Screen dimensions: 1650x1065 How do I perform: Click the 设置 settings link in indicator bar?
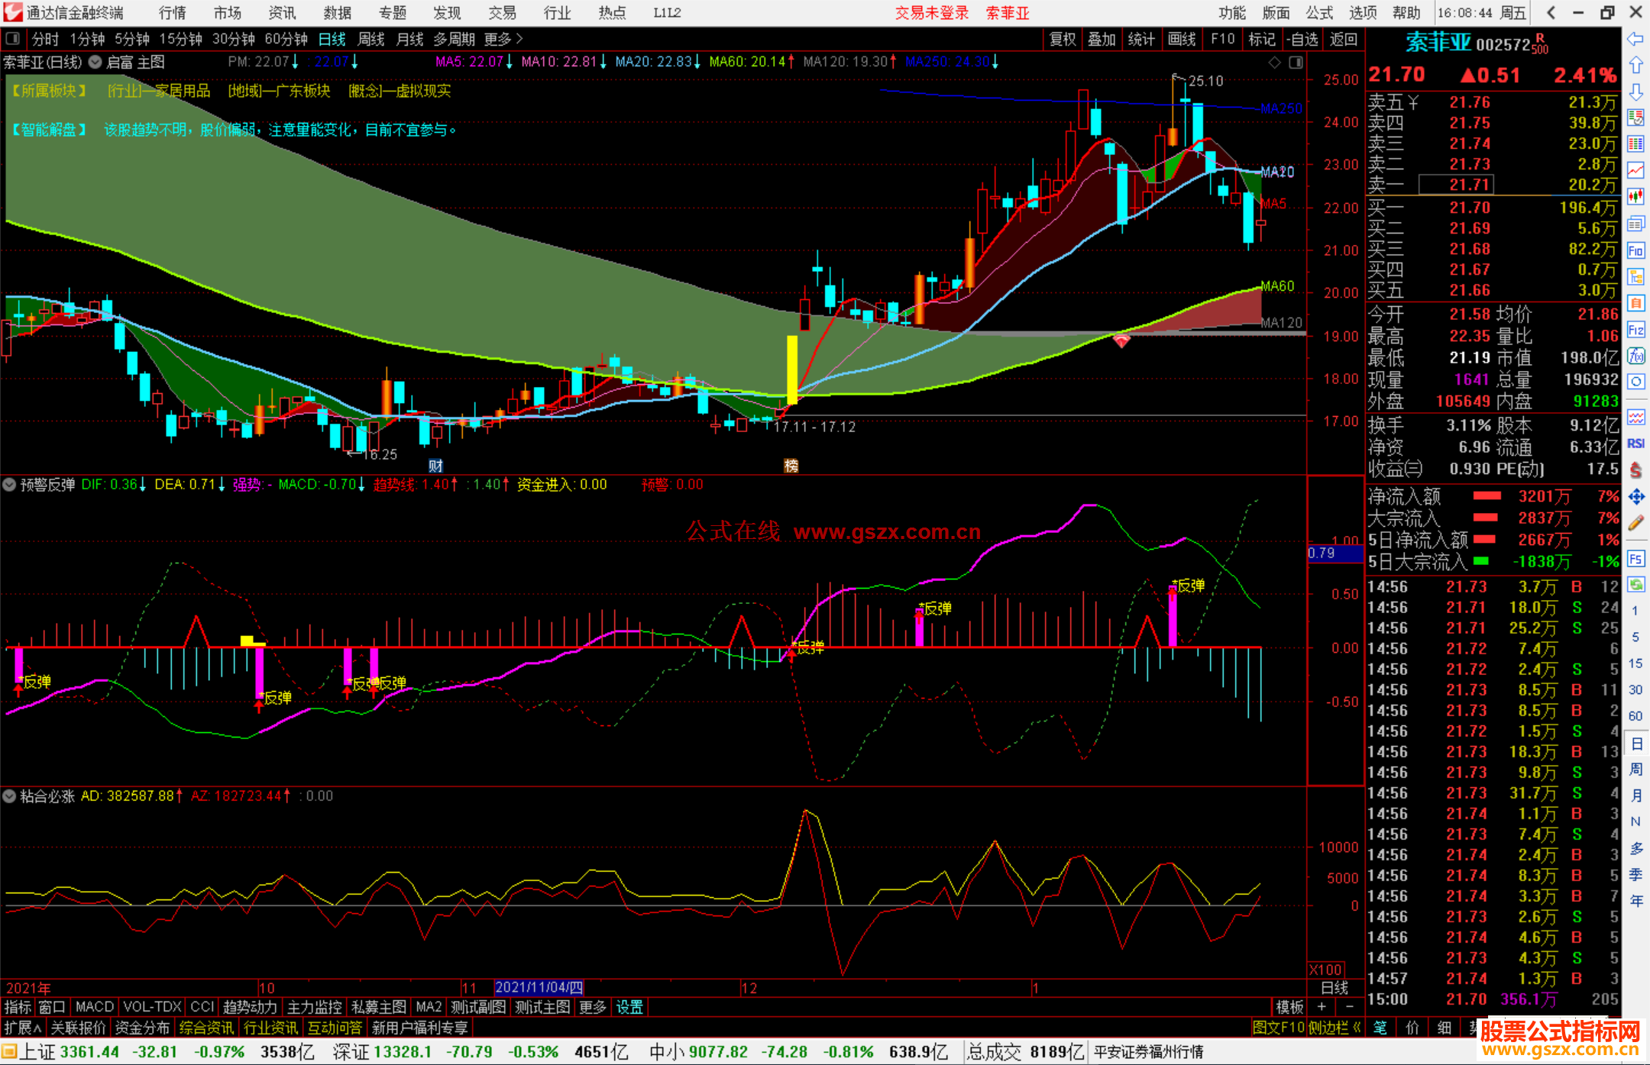pos(629,1007)
